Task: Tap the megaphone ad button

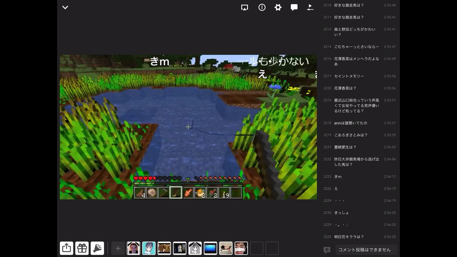Action: point(97,248)
